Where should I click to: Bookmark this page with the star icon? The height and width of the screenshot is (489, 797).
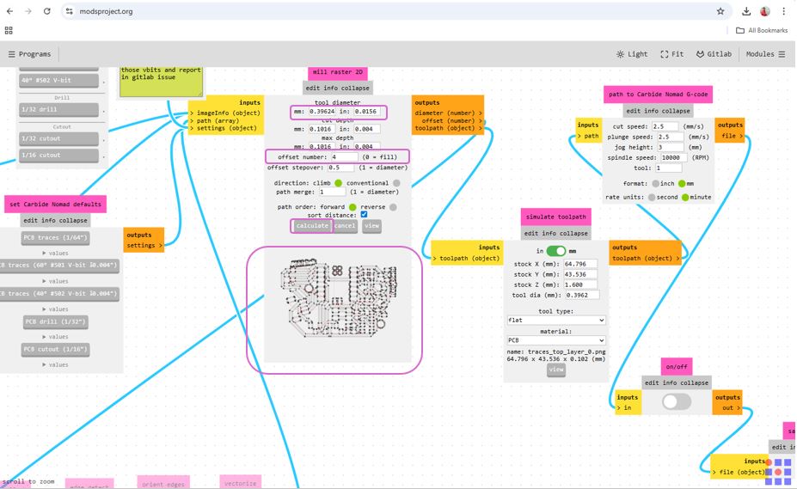tap(720, 11)
